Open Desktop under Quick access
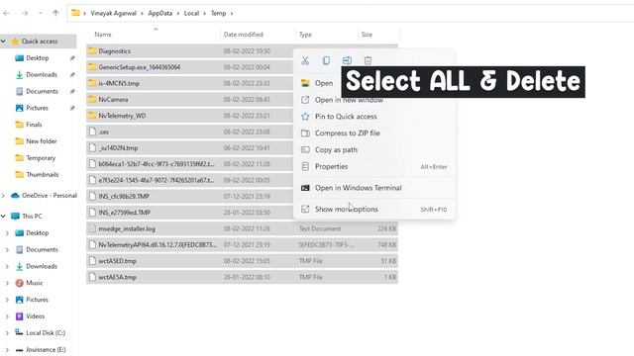Screen dimensions: 634x356 38,58
